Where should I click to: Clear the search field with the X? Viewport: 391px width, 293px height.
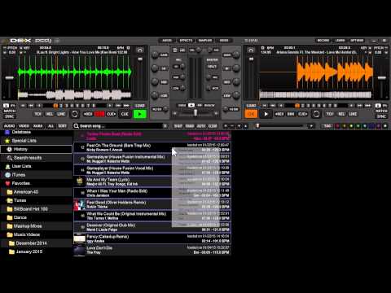pos(165,126)
